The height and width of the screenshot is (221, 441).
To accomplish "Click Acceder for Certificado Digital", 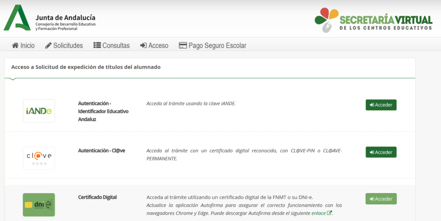I will [x=381, y=199].
